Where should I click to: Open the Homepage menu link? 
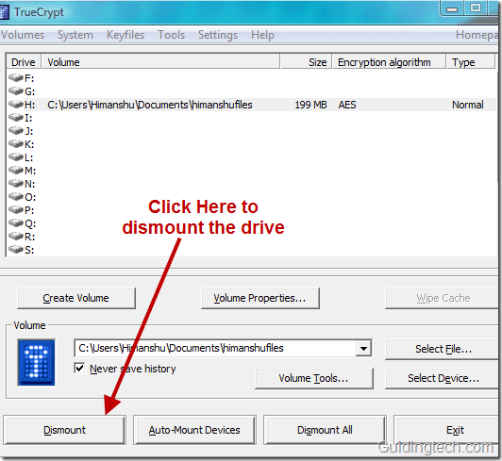tap(477, 35)
